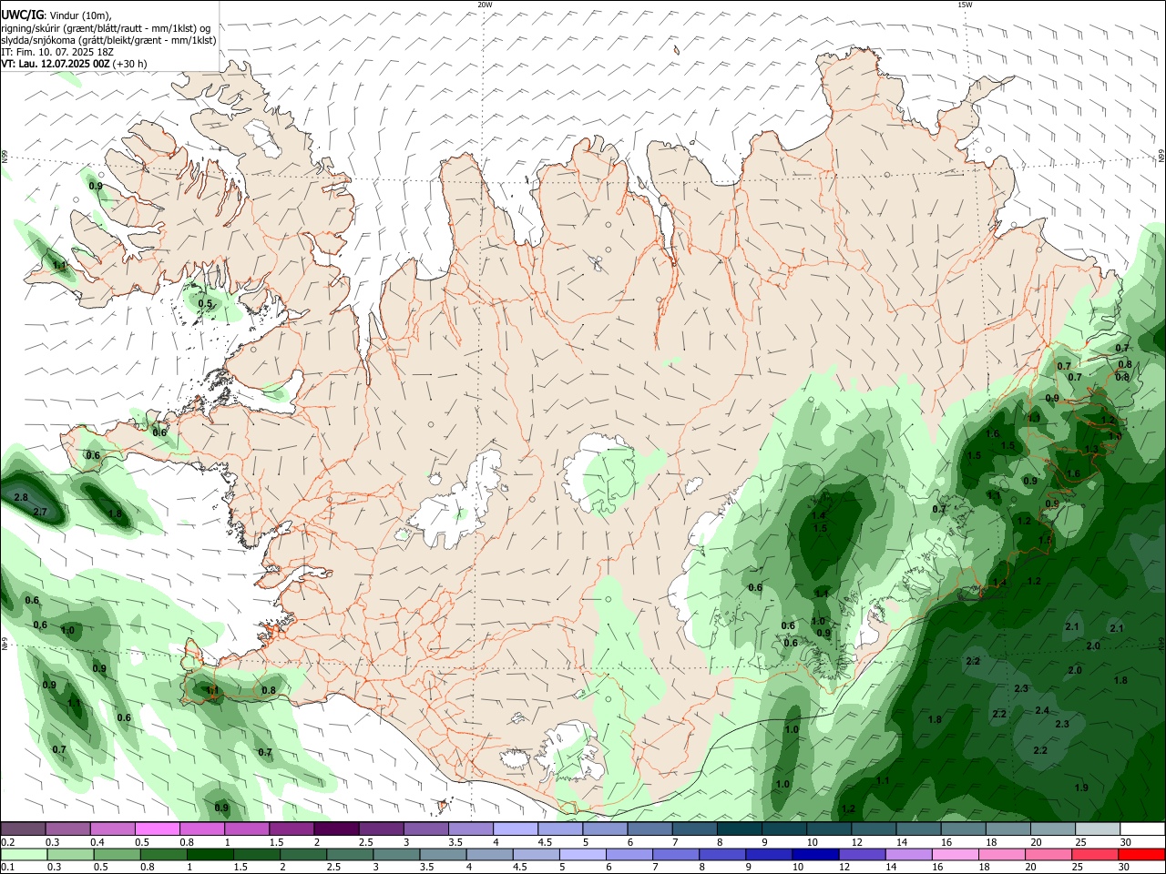Click the grey-green 3 mm rain legend swatch
This screenshot has width=1166, height=874.
tap(396, 855)
